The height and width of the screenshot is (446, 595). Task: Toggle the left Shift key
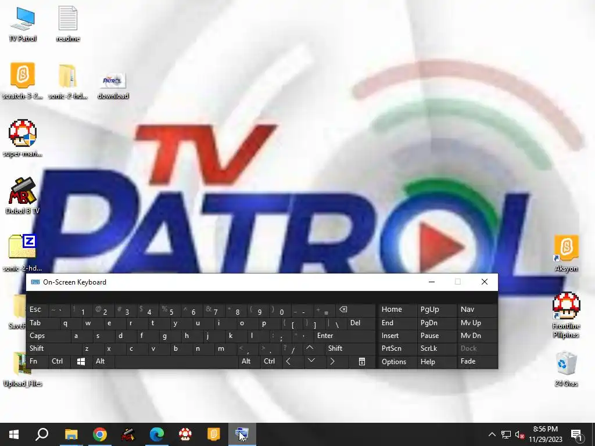pyautogui.click(x=53, y=348)
